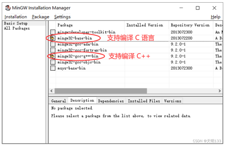Click the marked install icon for mingw32-gcc-g++-bin

[x=53, y=56]
